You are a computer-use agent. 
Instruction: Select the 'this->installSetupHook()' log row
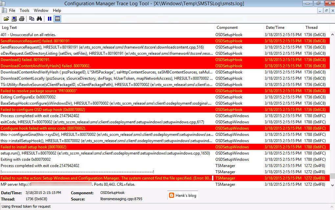[165, 141]
